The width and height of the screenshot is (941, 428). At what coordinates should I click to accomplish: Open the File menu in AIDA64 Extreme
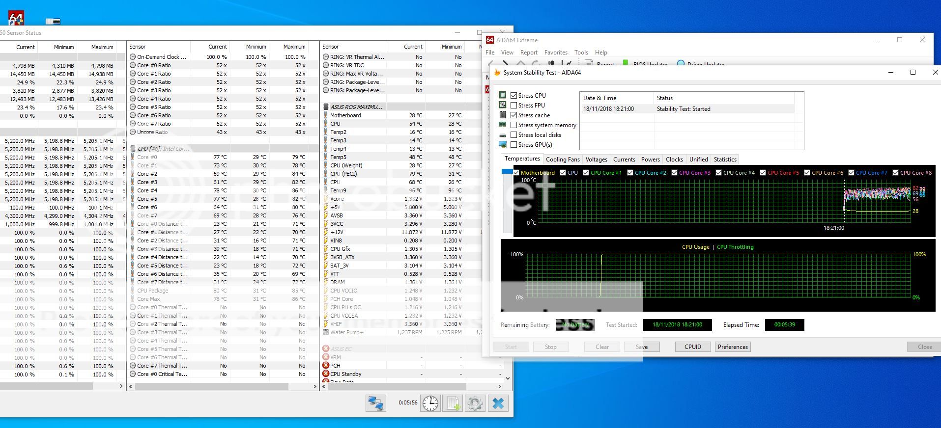click(x=490, y=53)
